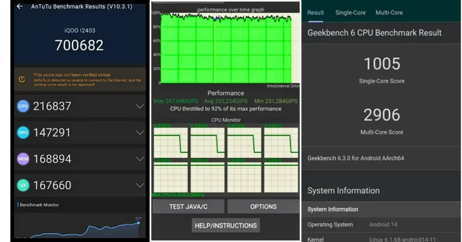Image resolution: width=462 pixels, height=242 pixels.
Task: Click the performance over time graph
Action: point(226,48)
